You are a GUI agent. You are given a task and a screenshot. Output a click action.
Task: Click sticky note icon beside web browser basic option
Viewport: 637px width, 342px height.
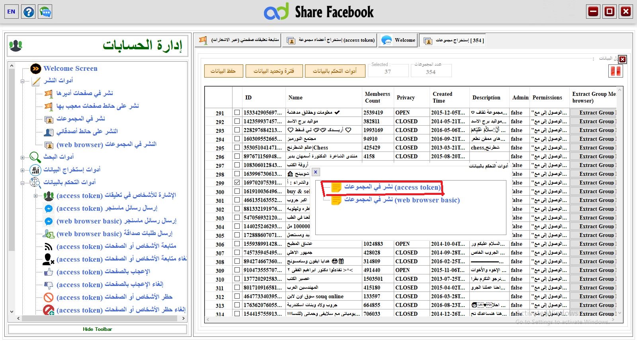point(336,200)
